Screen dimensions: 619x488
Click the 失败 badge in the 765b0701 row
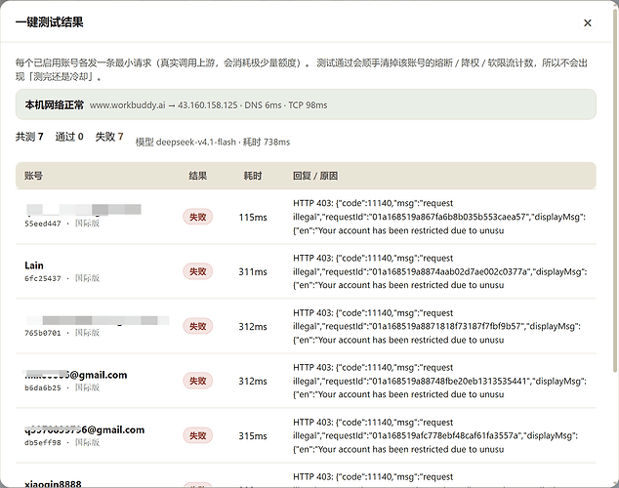(198, 326)
